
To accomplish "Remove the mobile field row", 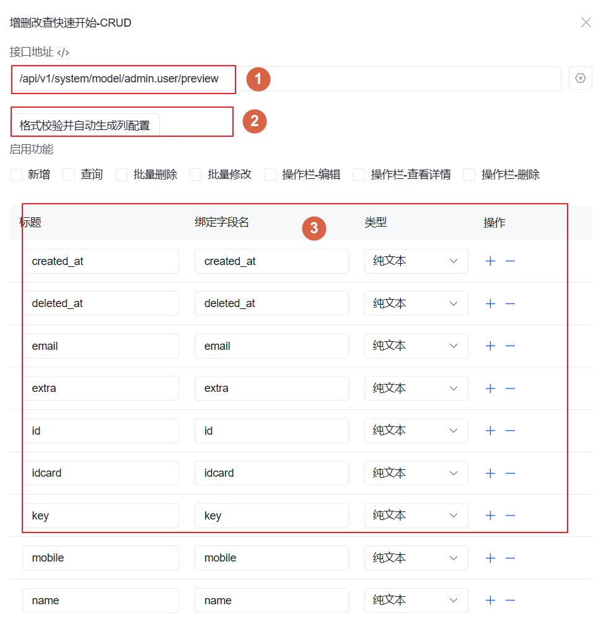I will point(510,558).
